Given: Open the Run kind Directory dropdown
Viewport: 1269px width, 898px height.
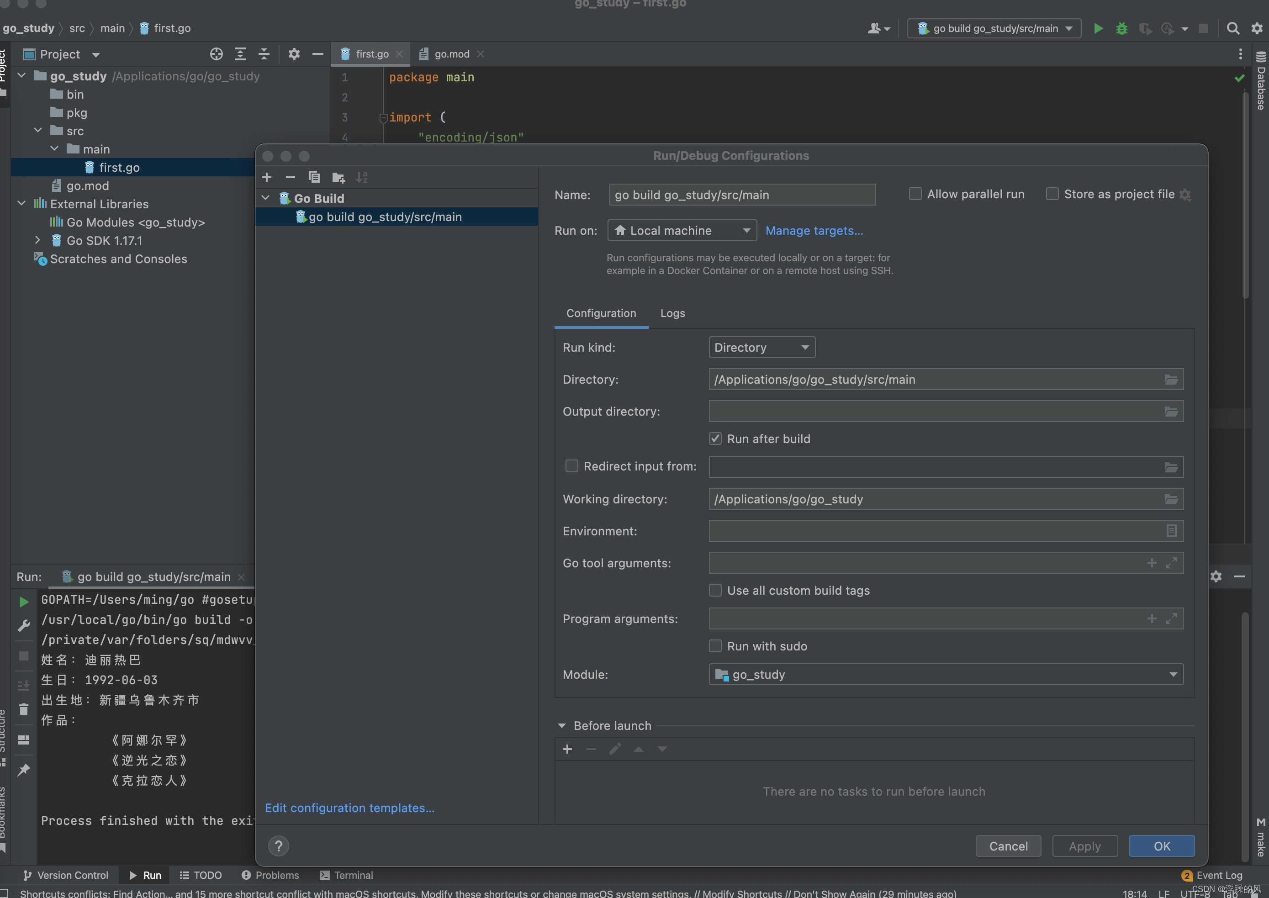Looking at the screenshot, I should pos(761,348).
